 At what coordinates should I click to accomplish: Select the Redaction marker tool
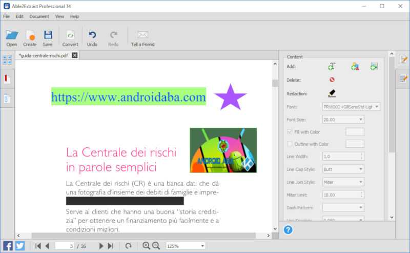click(332, 93)
